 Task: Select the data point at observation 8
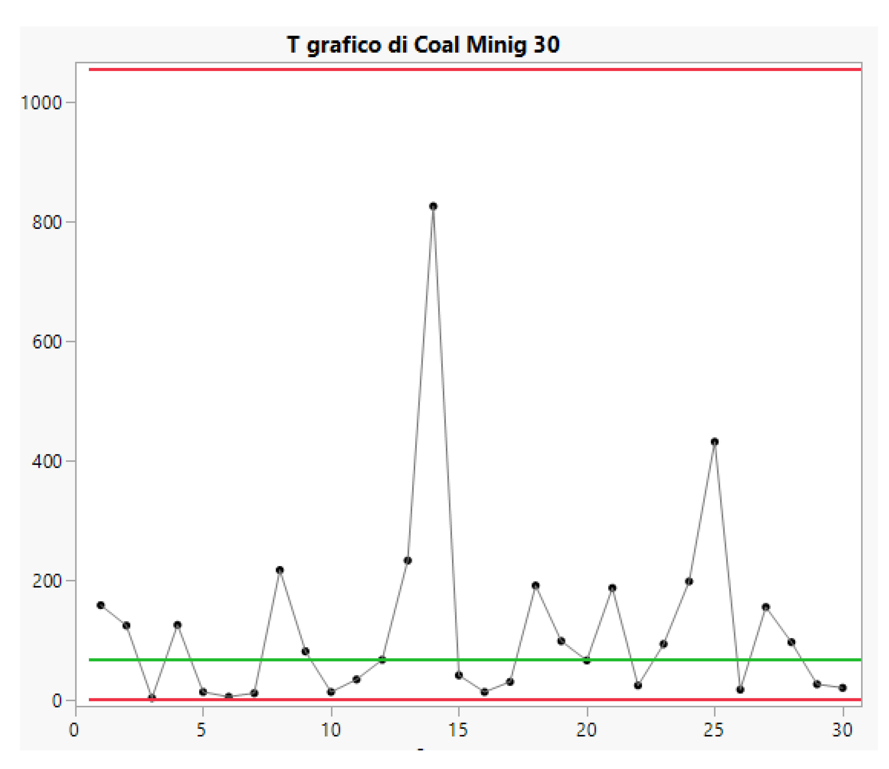click(x=279, y=570)
